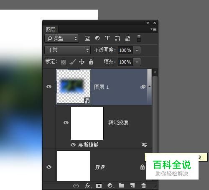The width and height of the screenshot is (209, 190).
Task: Filter for smart object layers
Action: (127, 39)
